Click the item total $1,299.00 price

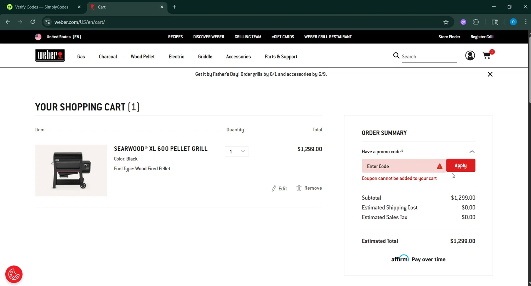pos(310,149)
